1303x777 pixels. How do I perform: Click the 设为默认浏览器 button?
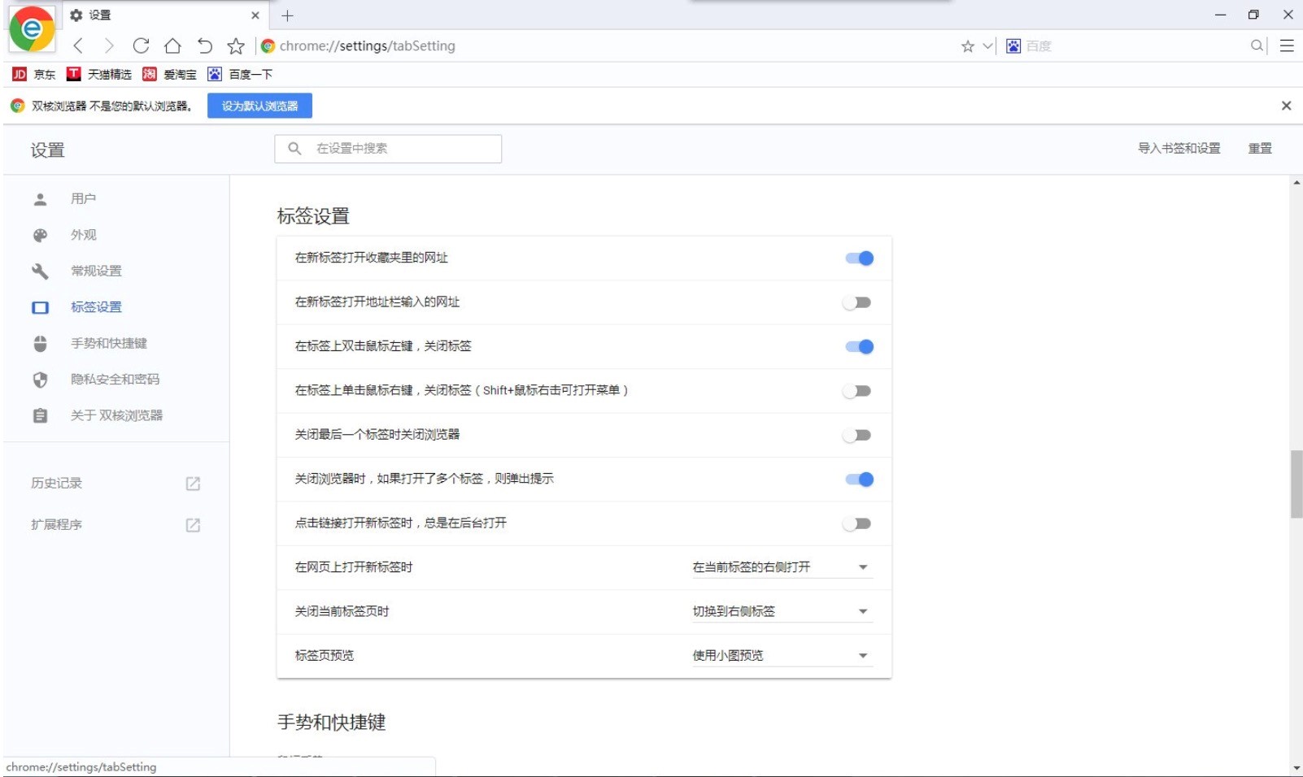click(259, 105)
